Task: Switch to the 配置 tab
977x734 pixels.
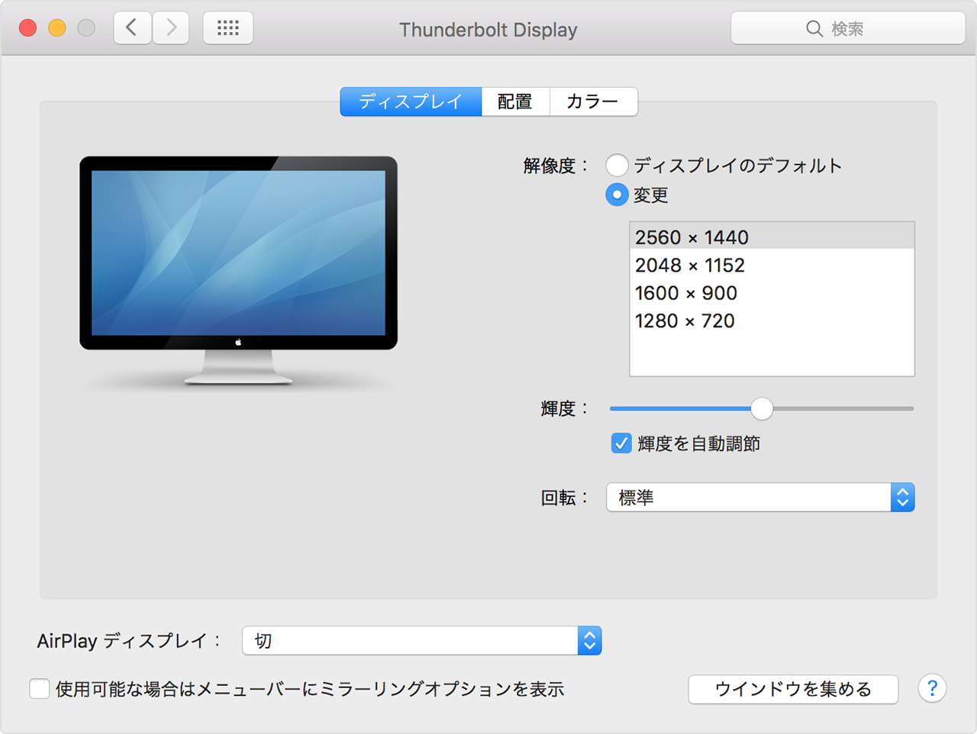Action: click(x=515, y=101)
